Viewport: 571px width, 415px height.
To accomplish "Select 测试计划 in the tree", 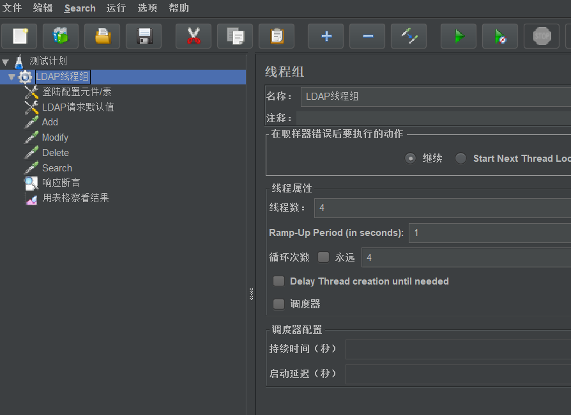I will [x=48, y=61].
